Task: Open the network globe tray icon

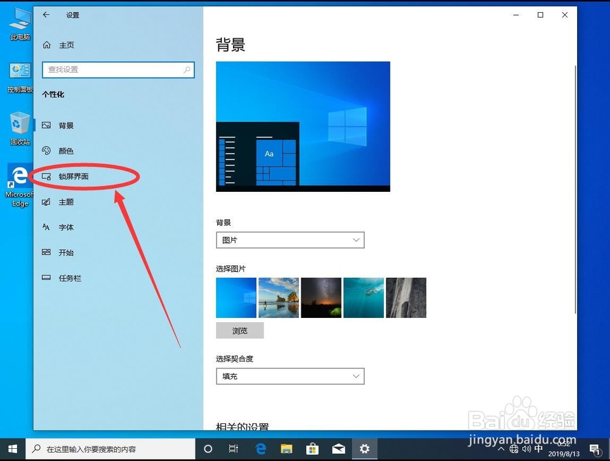Action: click(x=514, y=449)
